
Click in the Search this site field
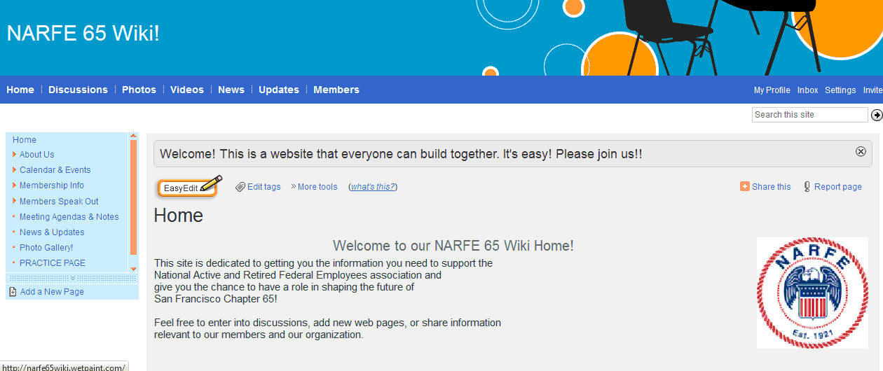pos(810,115)
